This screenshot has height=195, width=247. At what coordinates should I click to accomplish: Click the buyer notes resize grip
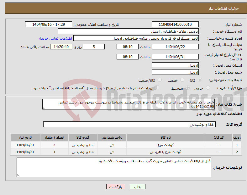pos(18,175)
